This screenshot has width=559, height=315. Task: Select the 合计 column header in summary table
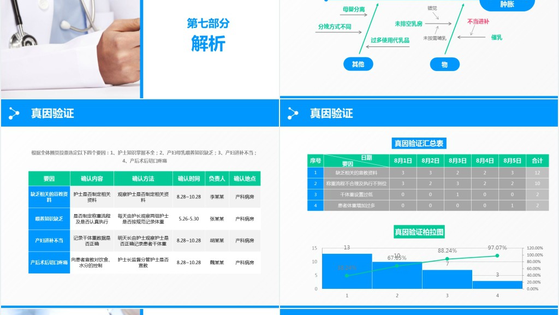coord(537,161)
